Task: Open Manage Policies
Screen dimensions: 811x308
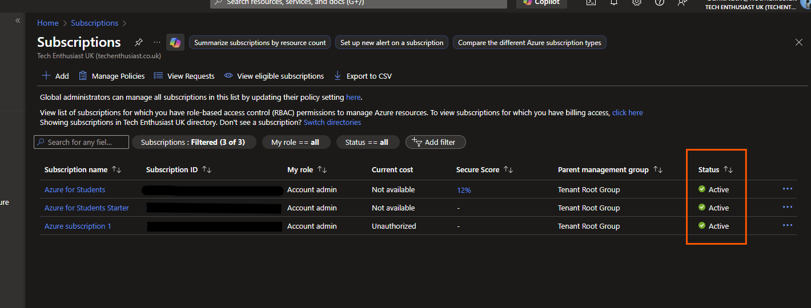Action: pyautogui.click(x=111, y=76)
